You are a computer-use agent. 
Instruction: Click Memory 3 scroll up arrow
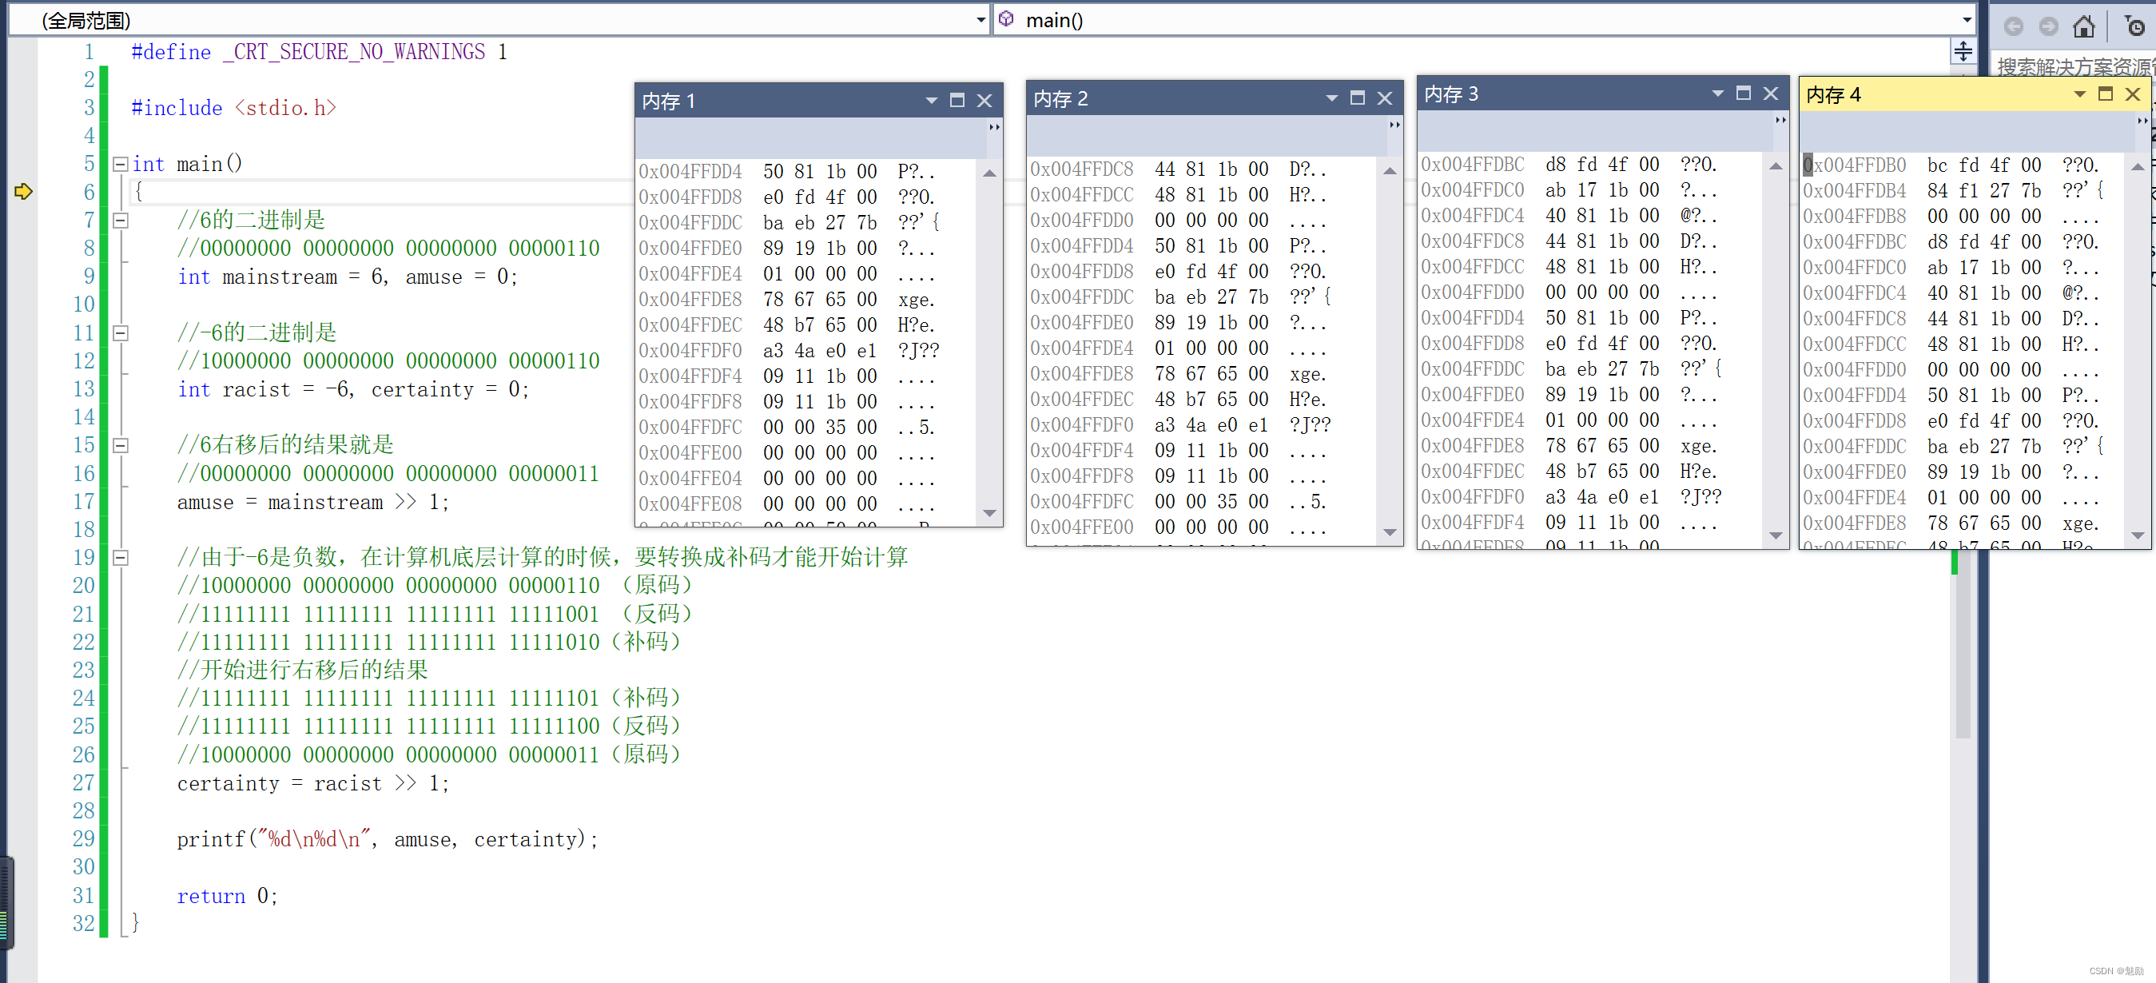1775,165
